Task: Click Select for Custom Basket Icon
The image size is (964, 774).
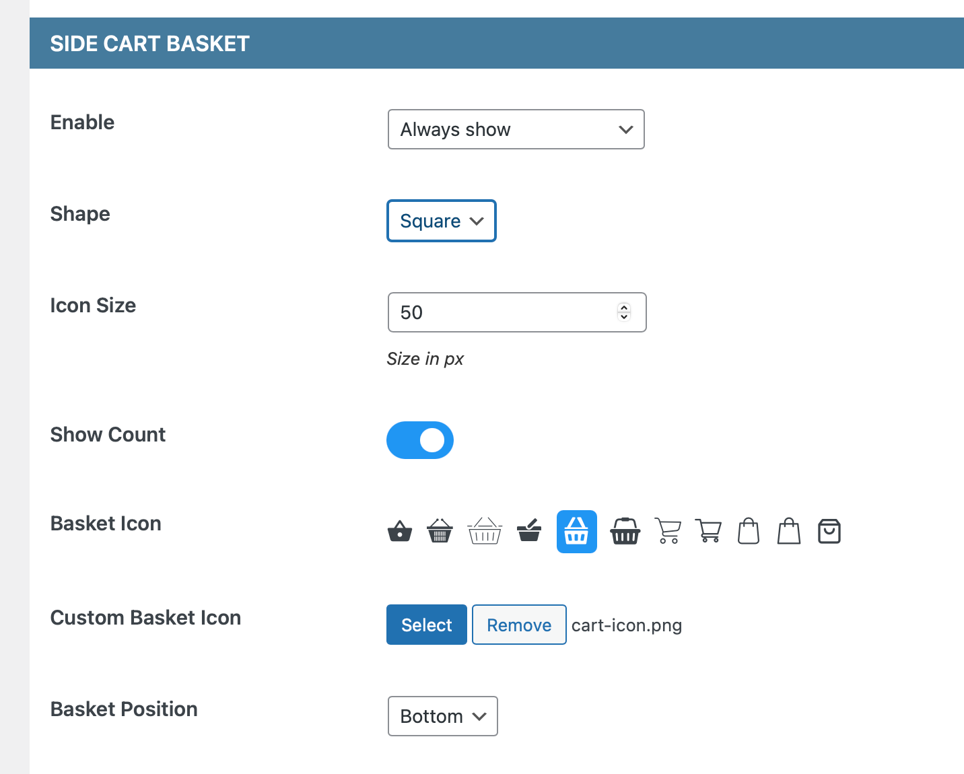Action: point(427,625)
